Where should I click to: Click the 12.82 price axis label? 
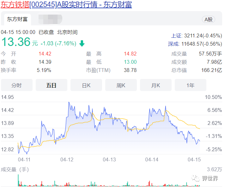[8, 149]
